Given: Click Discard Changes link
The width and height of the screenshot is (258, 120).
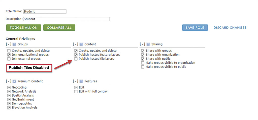Looking at the screenshot, I should 230,28.
